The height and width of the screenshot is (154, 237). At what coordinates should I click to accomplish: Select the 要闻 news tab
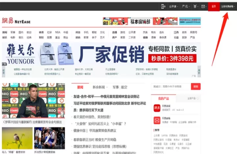point(80,87)
